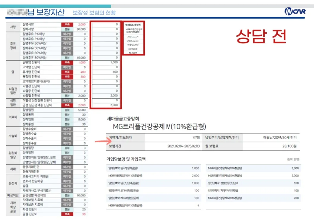Click the '간병인지원 입원일당_질병' row label
314x224 pixels.
point(39,157)
